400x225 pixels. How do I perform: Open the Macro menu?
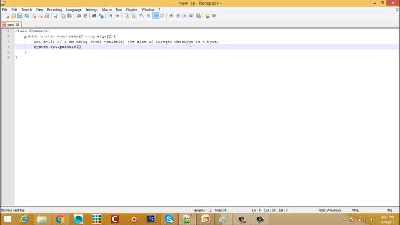tap(107, 9)
